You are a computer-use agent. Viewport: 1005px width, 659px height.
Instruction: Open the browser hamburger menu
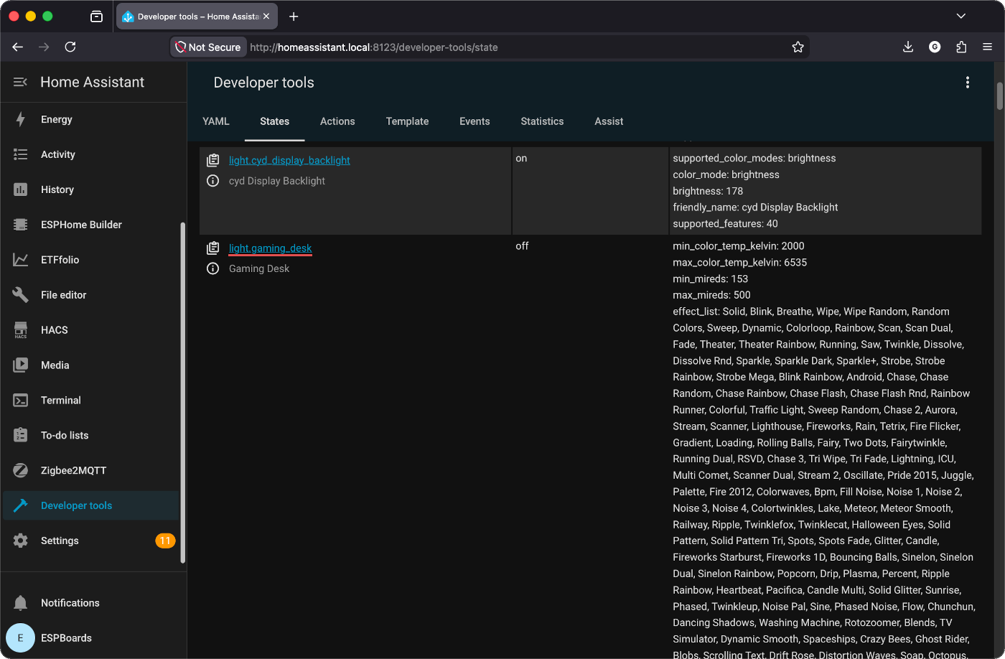tap(988, 47)
